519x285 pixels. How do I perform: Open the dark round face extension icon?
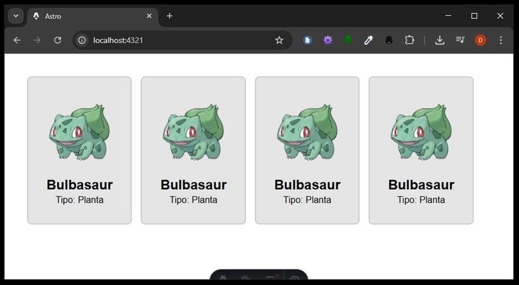(x=389, y=40)
